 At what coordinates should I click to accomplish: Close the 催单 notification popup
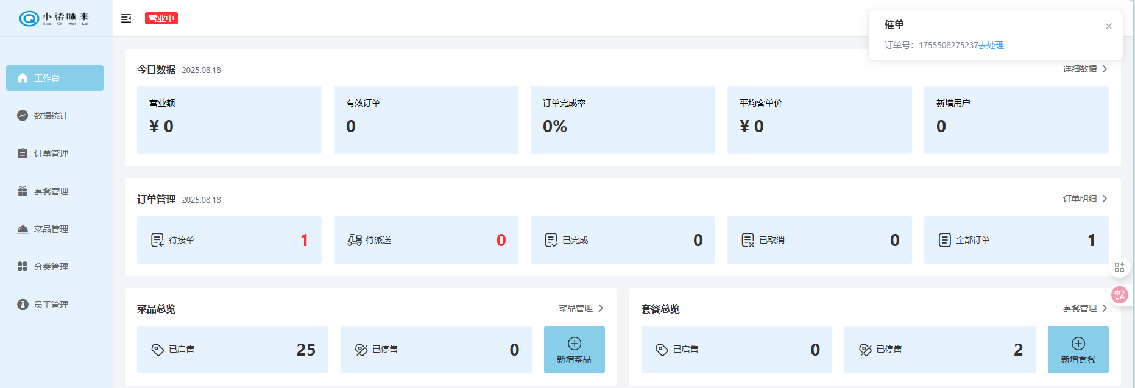pyautogui.click(x=1108, y=26)
